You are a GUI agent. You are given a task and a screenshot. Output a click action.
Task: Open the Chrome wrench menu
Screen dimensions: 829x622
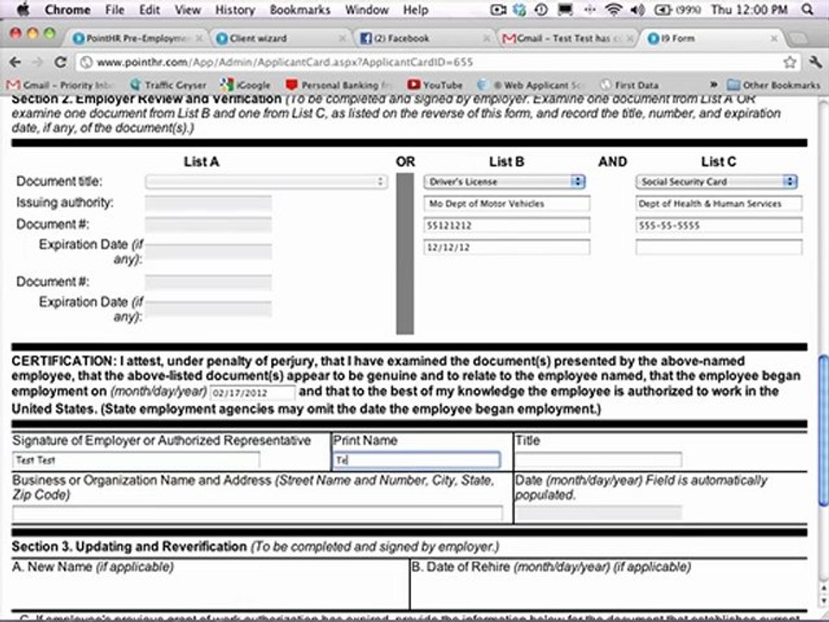[x=814, y=62]
